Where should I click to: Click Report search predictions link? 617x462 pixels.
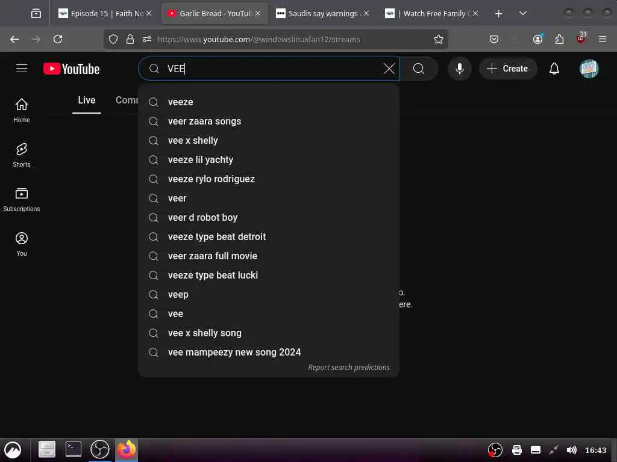pyautogui.click(x=349, y=368)
